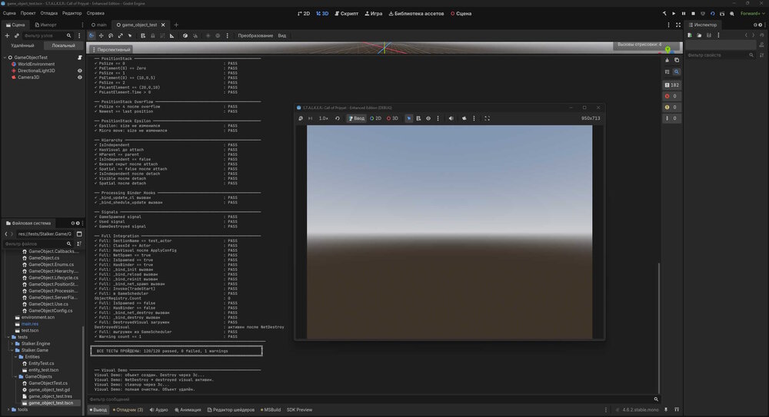Select the Удалённый scene tree button
Image resolution: width=769 pixels, height=417 pixels.
(x=22, y=45)
